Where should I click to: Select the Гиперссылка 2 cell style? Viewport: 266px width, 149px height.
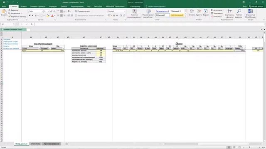[163, 11]
